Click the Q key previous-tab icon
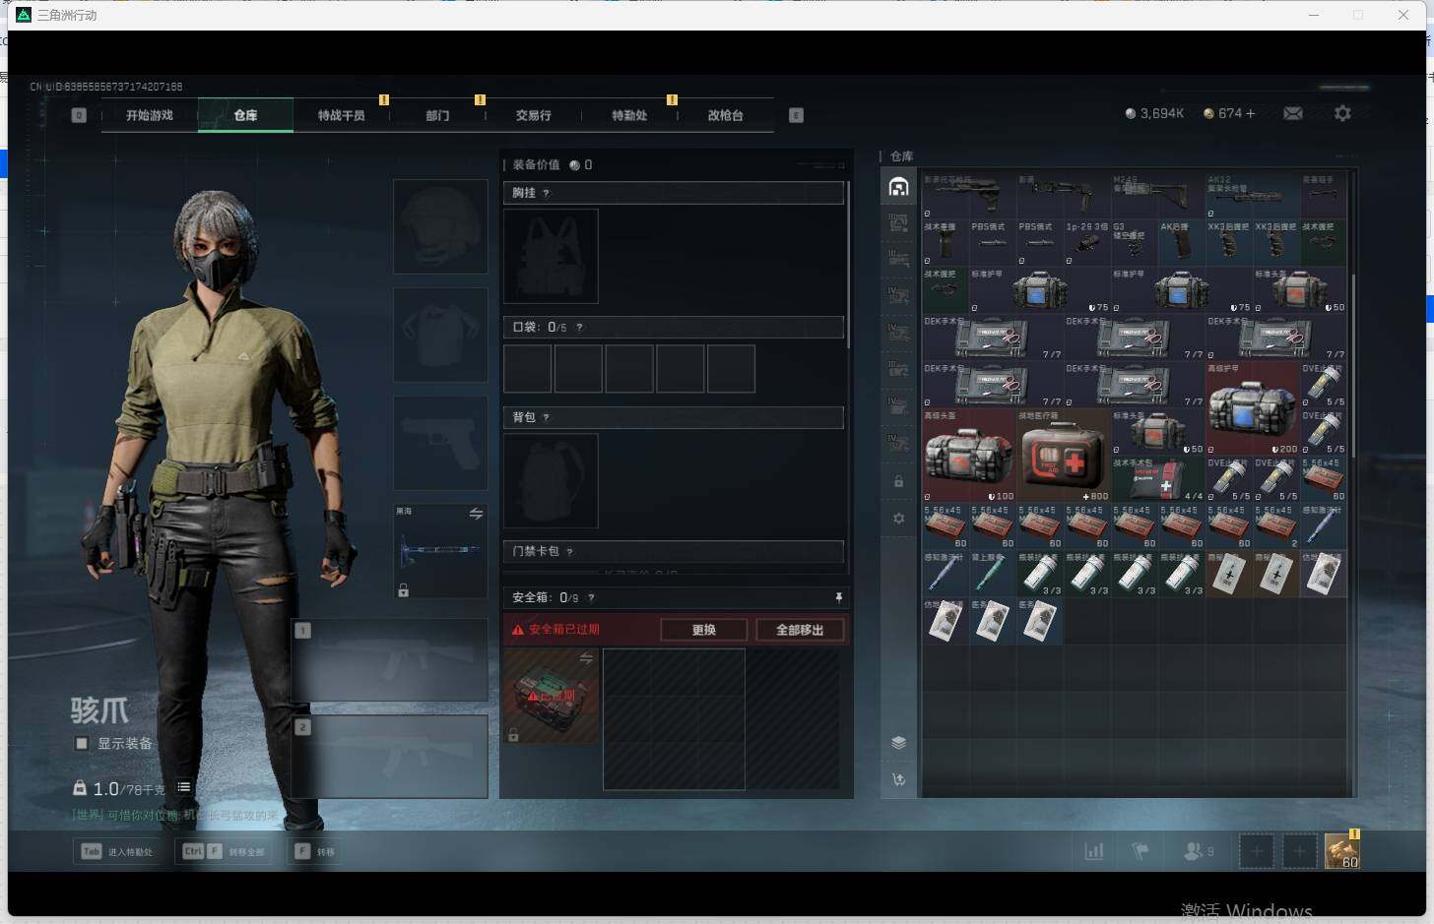Viewport: 1434px width, 924px height. click(79, 115)
